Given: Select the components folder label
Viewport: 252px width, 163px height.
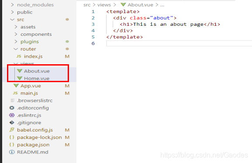Looking at the screenshot, I should (x=36, y=34).
